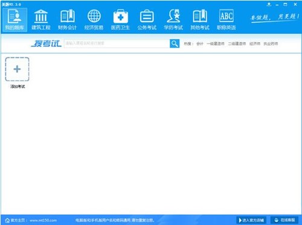
Task: Open the 学历考试 category
Action: [173, 20]
